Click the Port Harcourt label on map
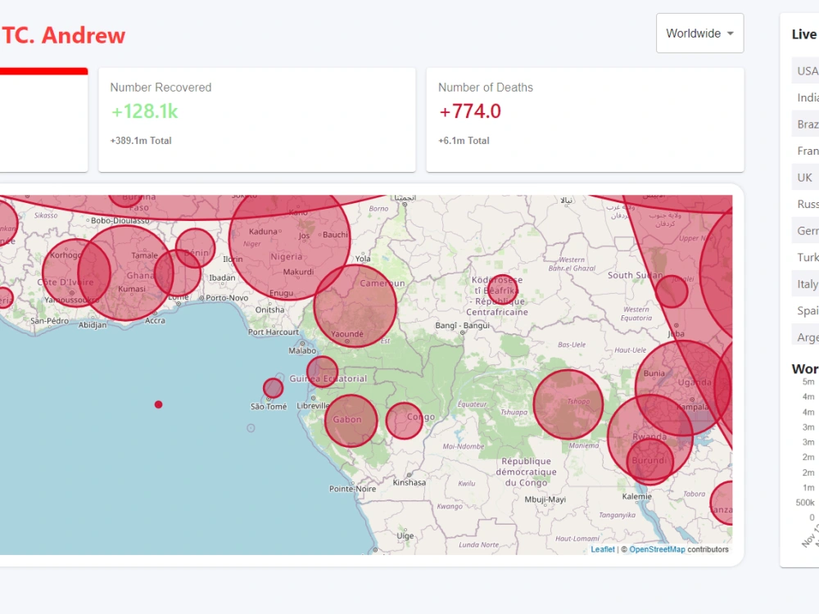Viewport: 819px width, 614px height. 274,332
